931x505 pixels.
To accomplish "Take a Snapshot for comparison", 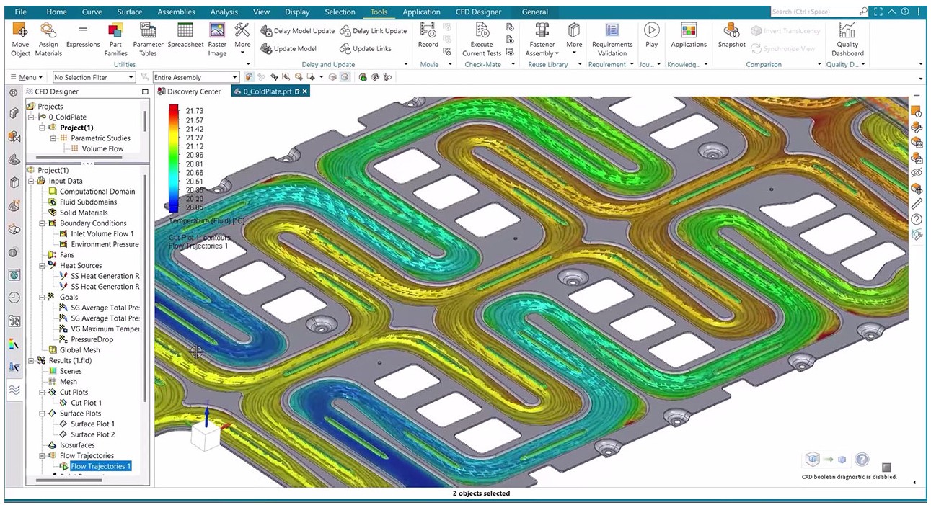I will pyautogui.click(x=731, y=31).
